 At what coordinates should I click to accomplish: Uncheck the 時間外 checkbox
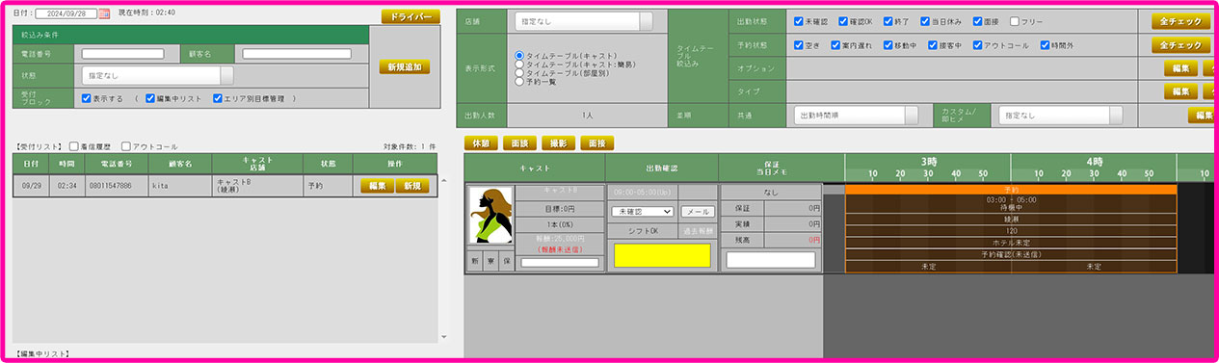click(1045, 44)
